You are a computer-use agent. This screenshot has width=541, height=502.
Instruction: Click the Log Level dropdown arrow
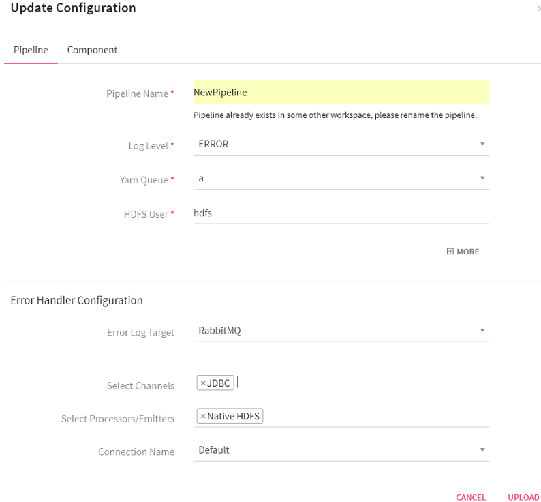[x=482, y=144]
